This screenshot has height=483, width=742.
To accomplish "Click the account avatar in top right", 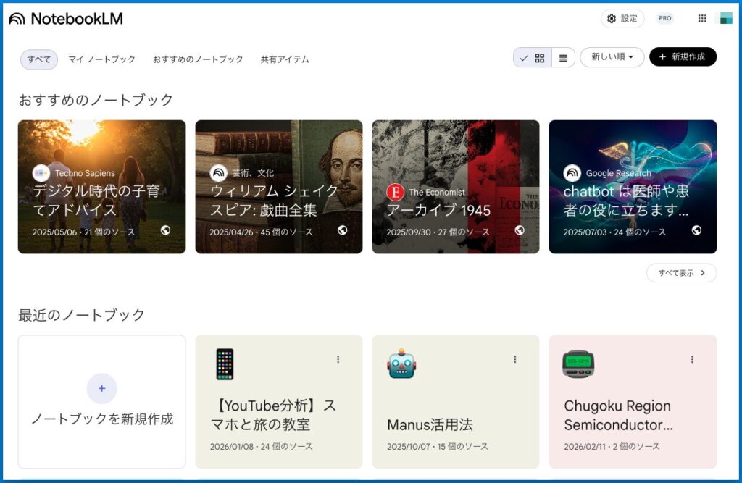I will coord(723,19).
